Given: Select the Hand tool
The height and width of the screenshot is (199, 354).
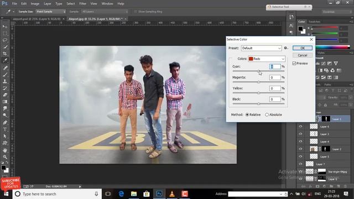Looking at the screenshot, I should pos(5,150).
